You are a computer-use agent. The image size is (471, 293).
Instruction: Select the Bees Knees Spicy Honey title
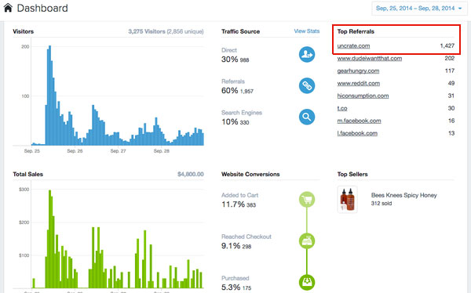click(403, 195)
